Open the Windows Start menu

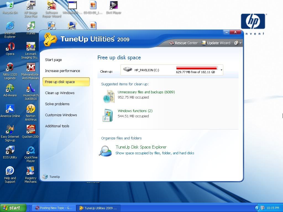(x=13, y=208)
